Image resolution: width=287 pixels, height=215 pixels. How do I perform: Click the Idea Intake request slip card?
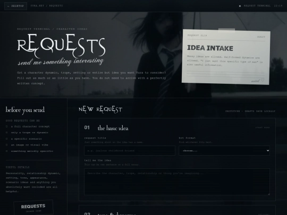226,57
